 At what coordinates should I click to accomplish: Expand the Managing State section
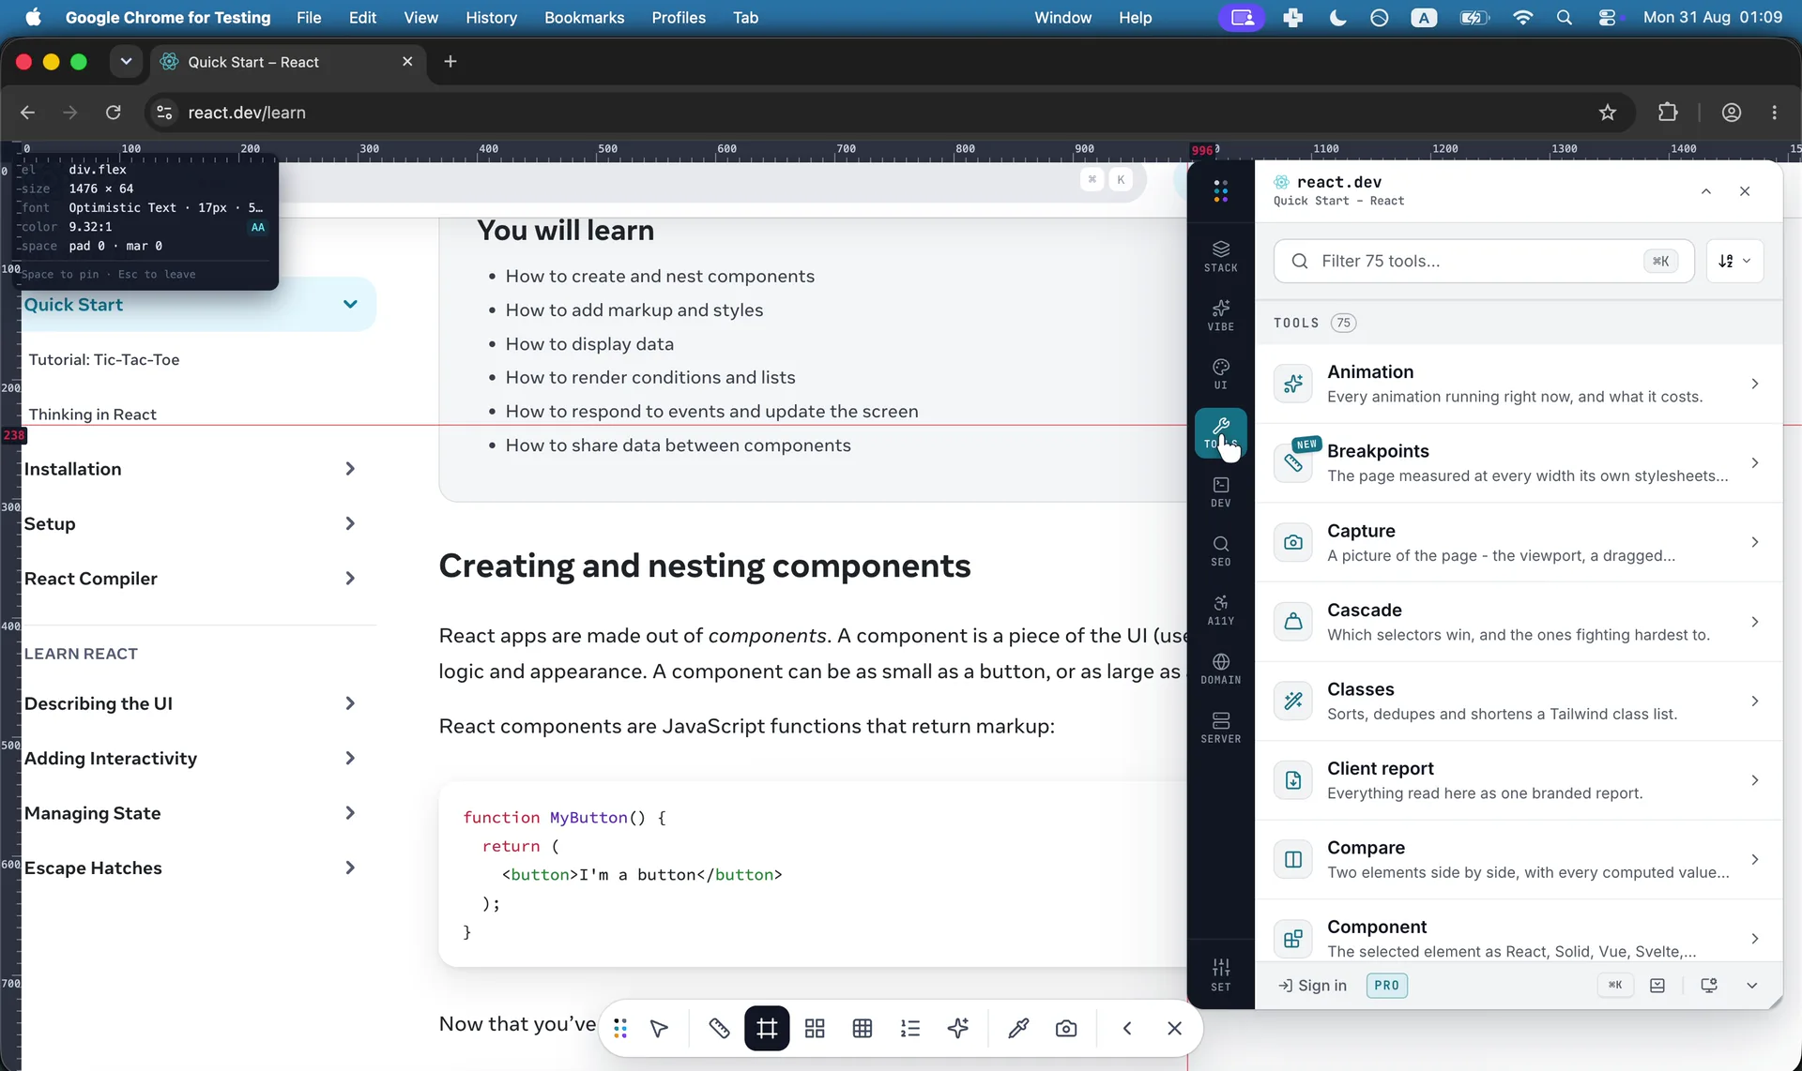click(x=350, y=813)
